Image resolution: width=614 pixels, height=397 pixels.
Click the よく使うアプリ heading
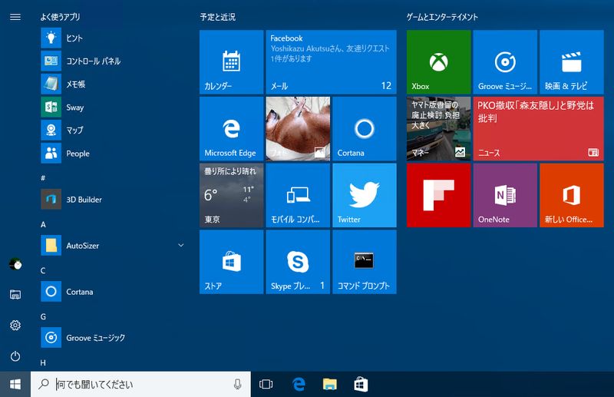click(x=60, y=17)
